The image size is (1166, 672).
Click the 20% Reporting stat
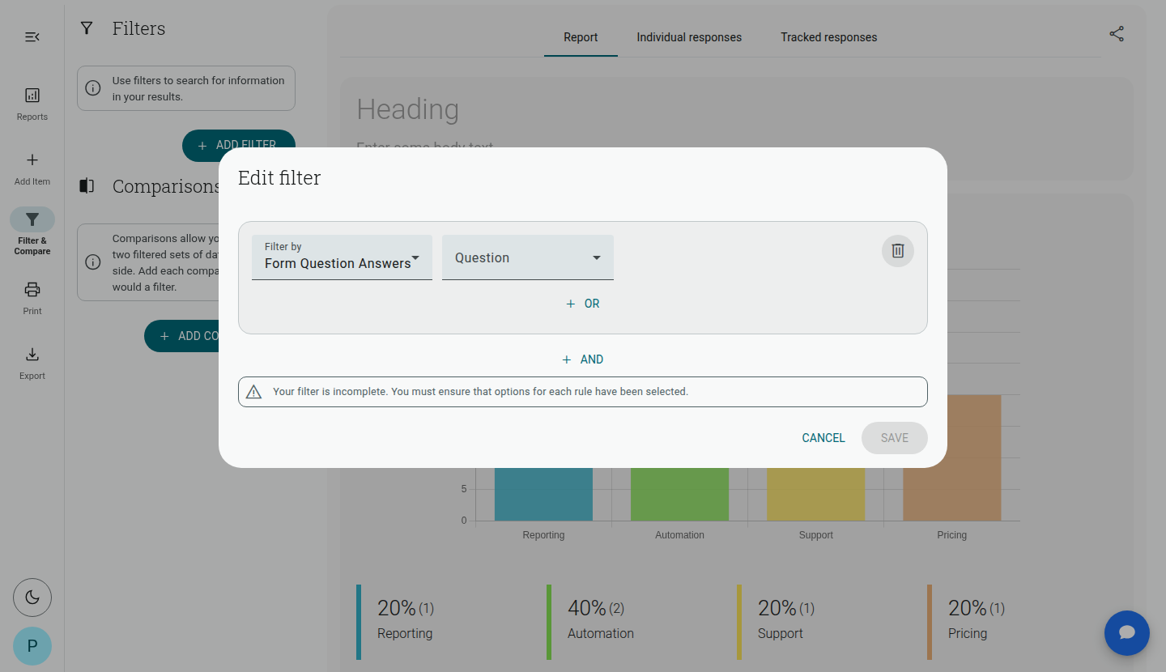pyautogui.click(x=405, y=620)
